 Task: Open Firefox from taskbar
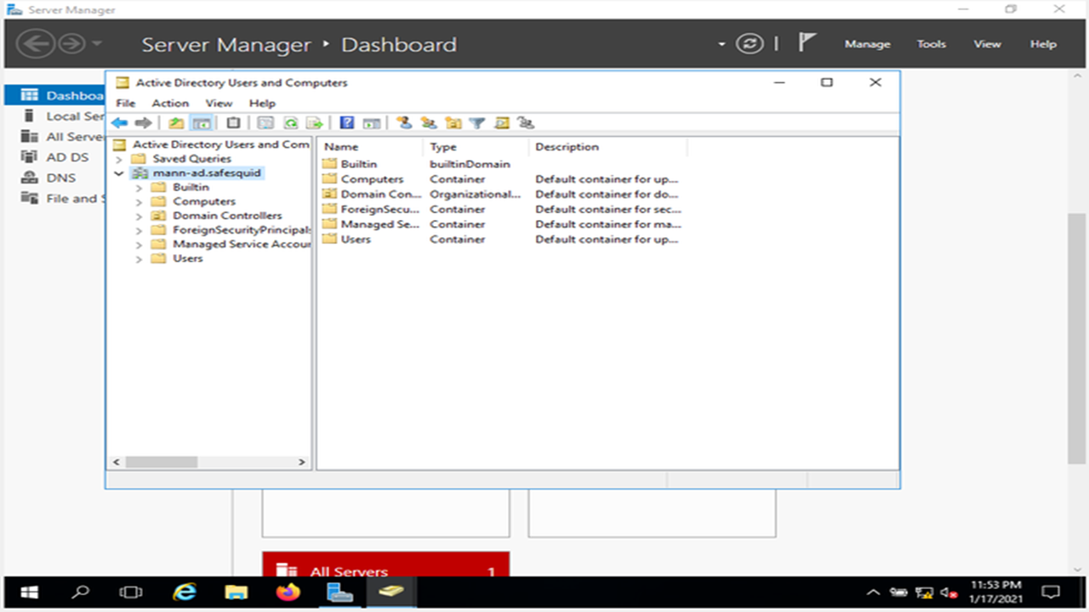288,592
